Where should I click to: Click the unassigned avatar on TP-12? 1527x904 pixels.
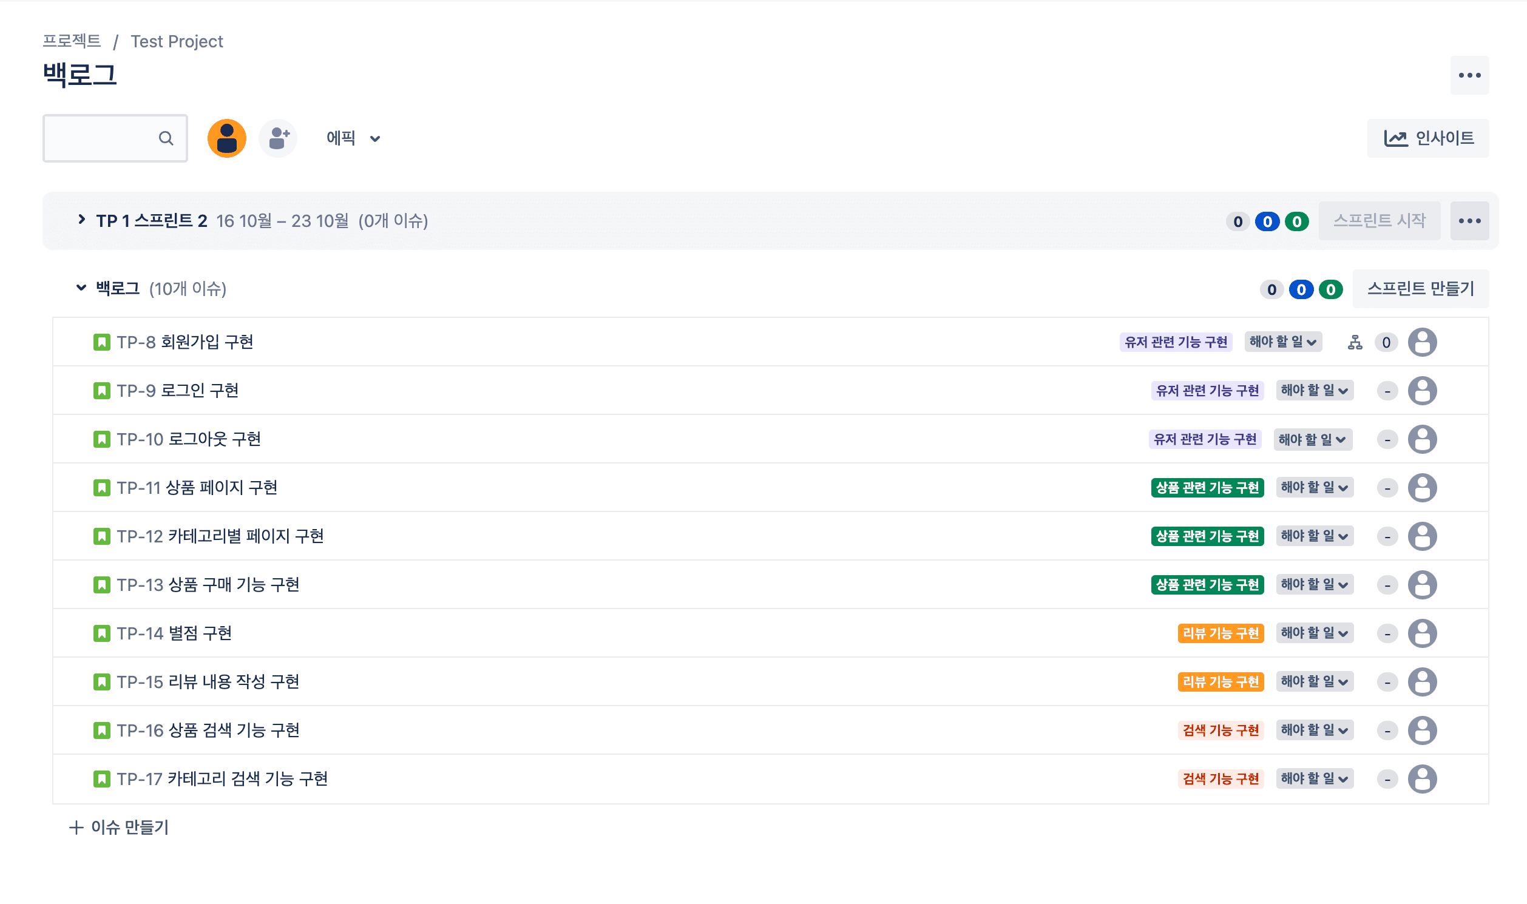(x=1421, y=536)
